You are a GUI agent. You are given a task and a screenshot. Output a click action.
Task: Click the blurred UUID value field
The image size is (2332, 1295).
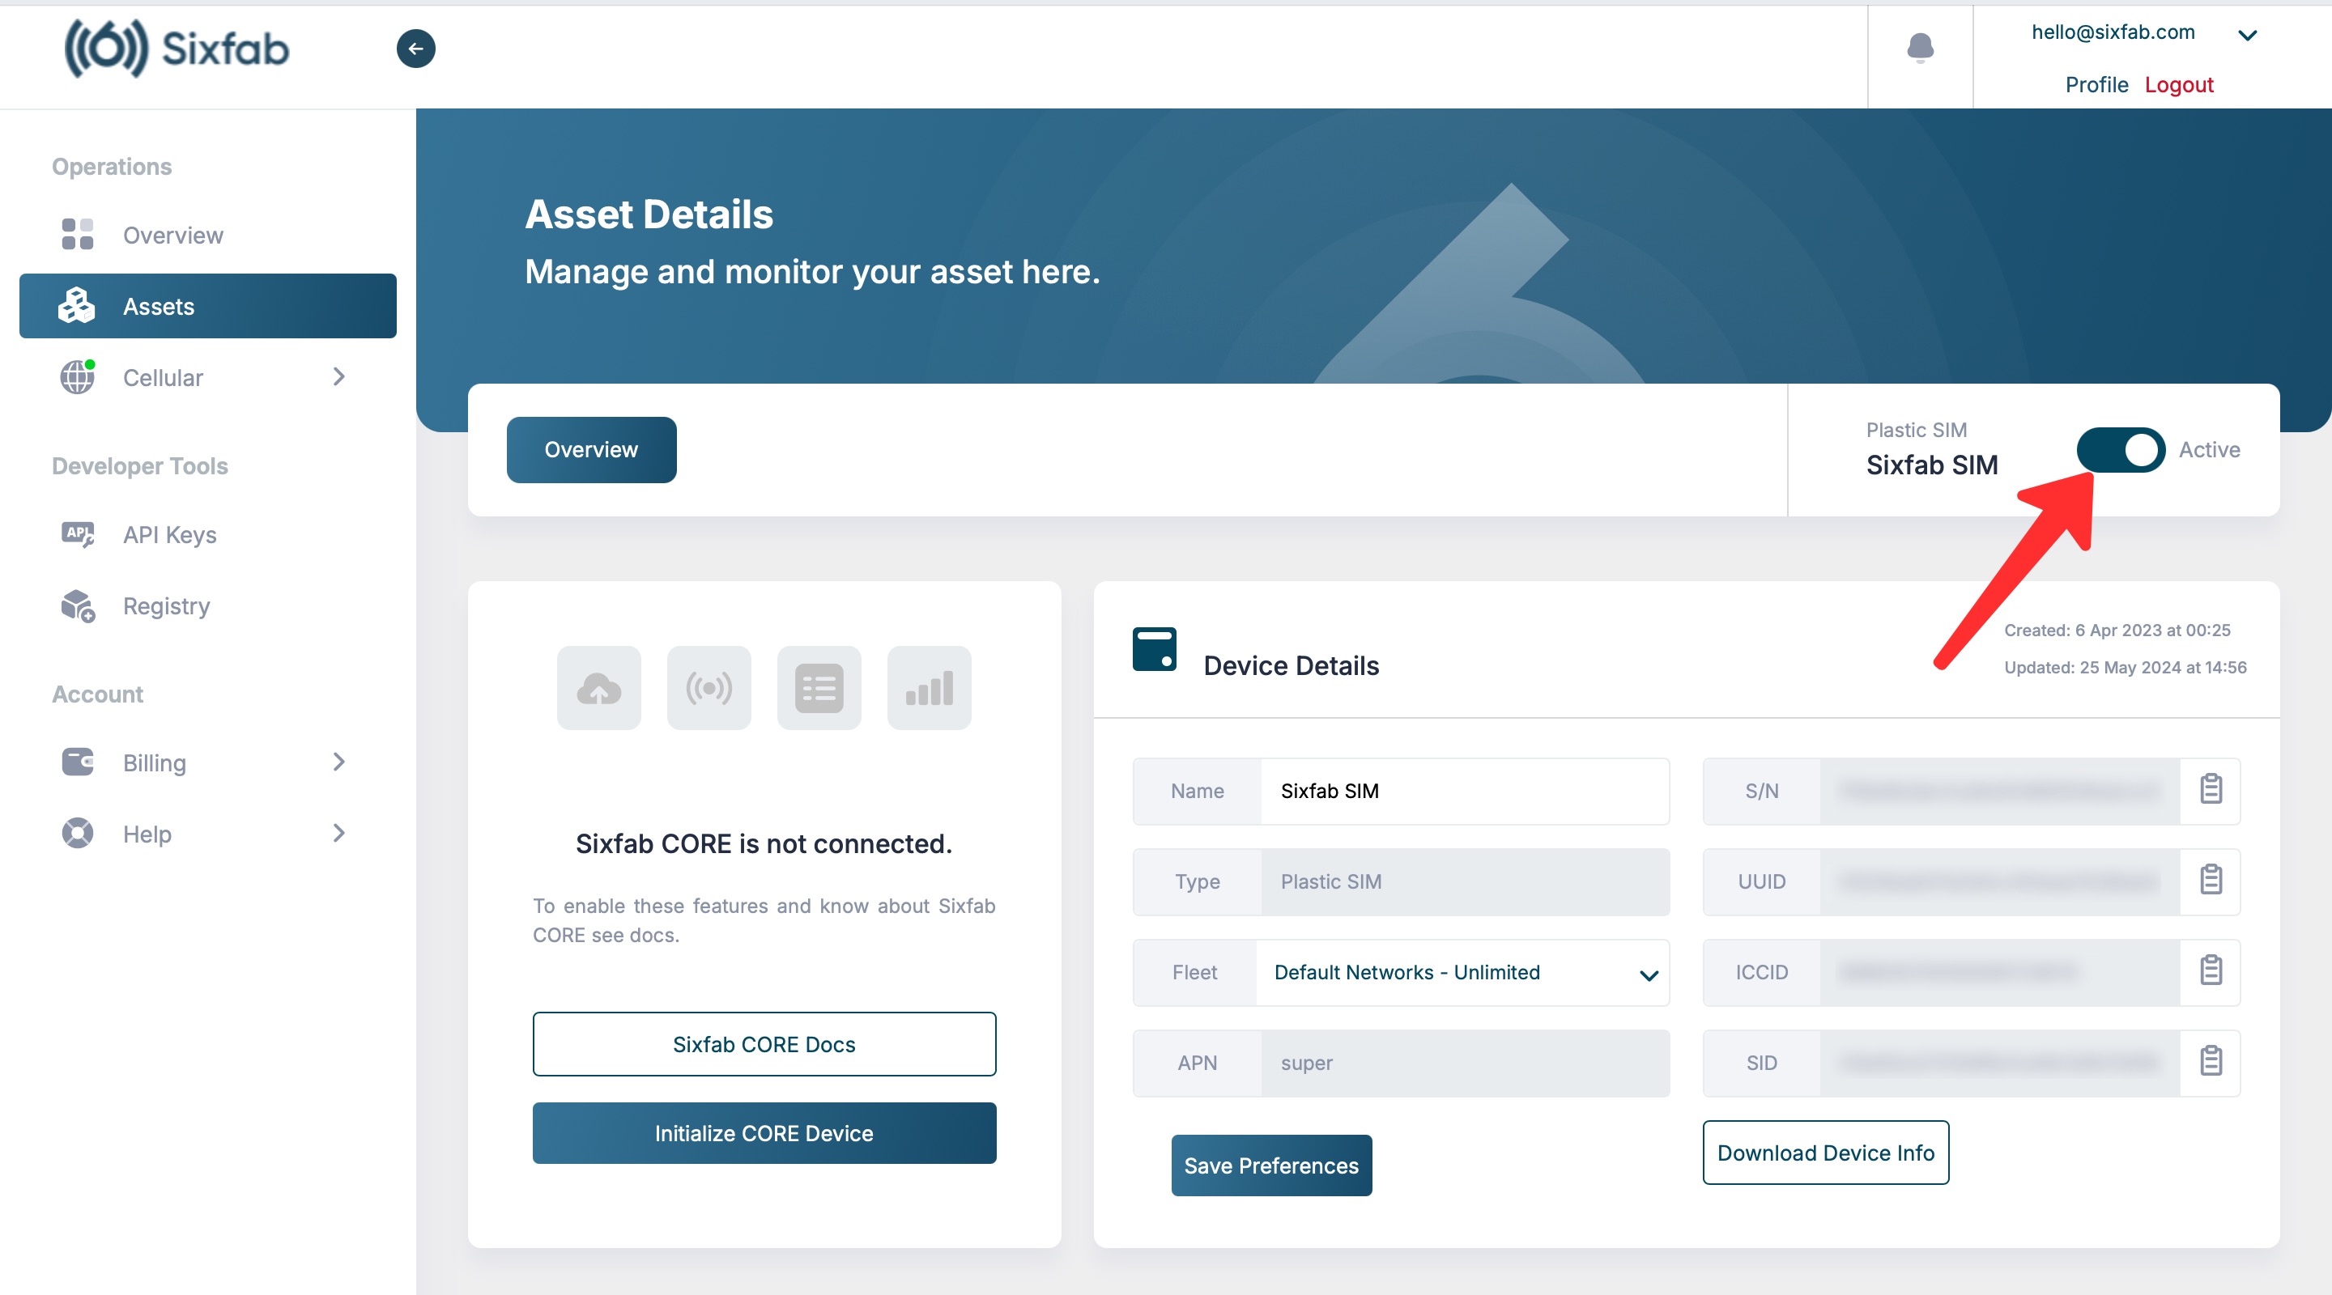click(2000, 881)
